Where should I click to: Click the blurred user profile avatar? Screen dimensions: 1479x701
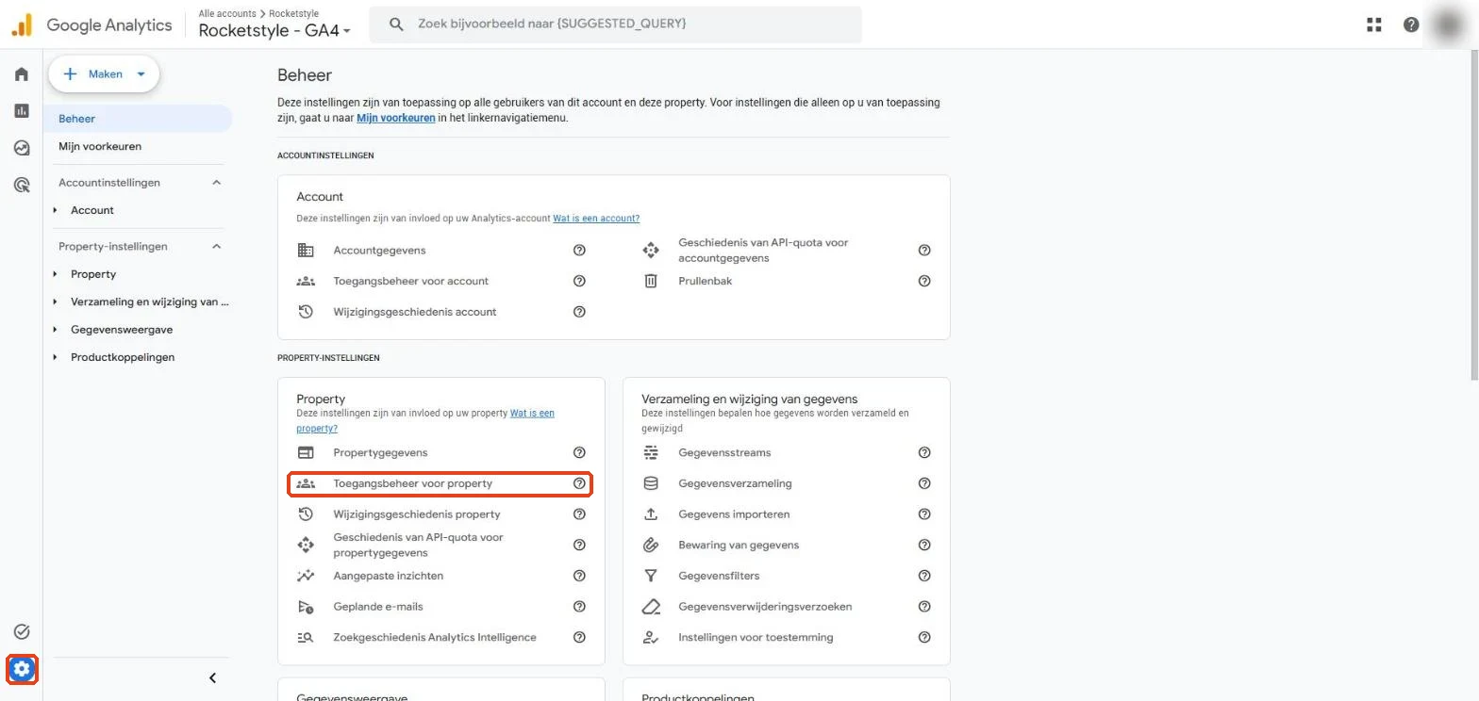tap(1448, 24)
